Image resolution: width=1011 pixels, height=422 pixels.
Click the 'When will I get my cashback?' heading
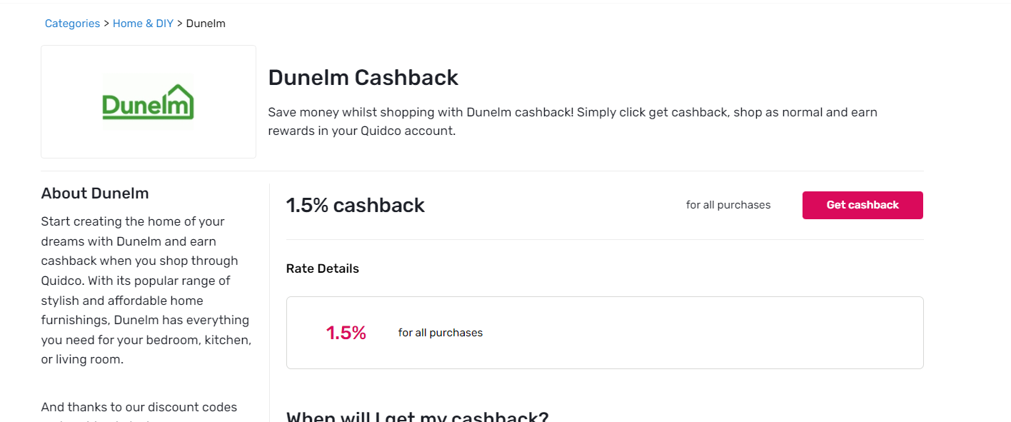(417, 416)
